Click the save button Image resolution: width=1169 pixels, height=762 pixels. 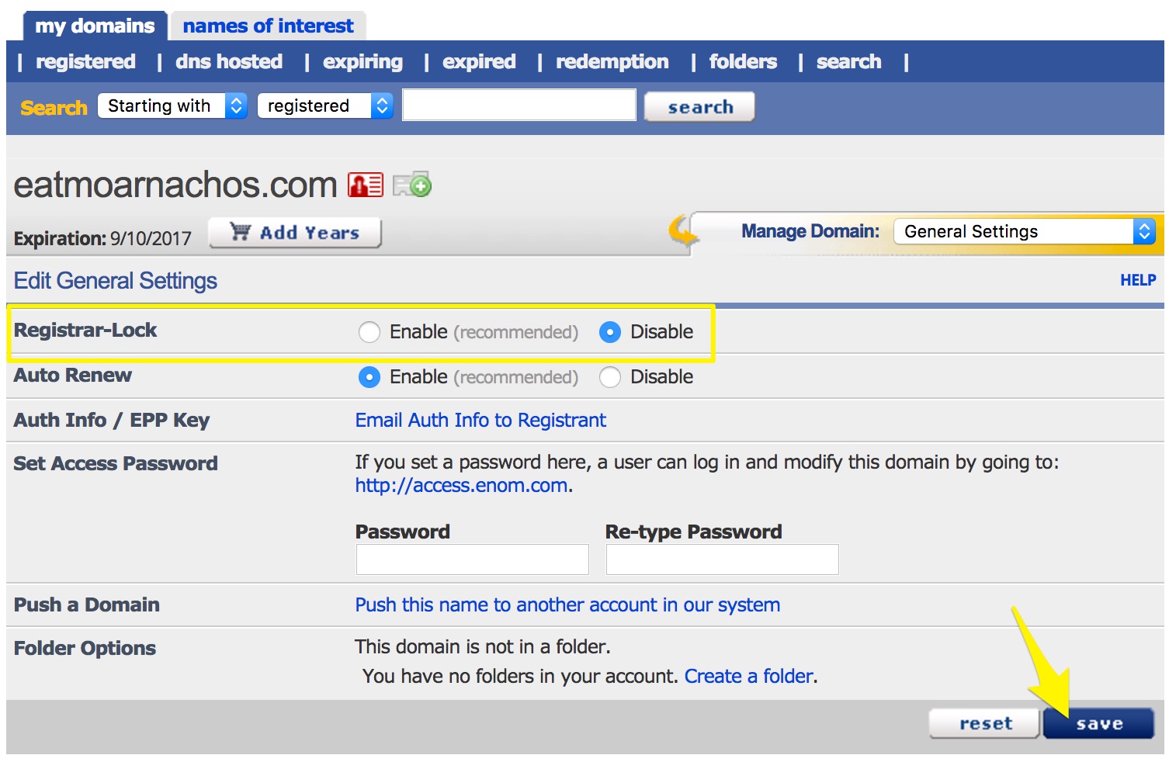(x=1098, y=723)
